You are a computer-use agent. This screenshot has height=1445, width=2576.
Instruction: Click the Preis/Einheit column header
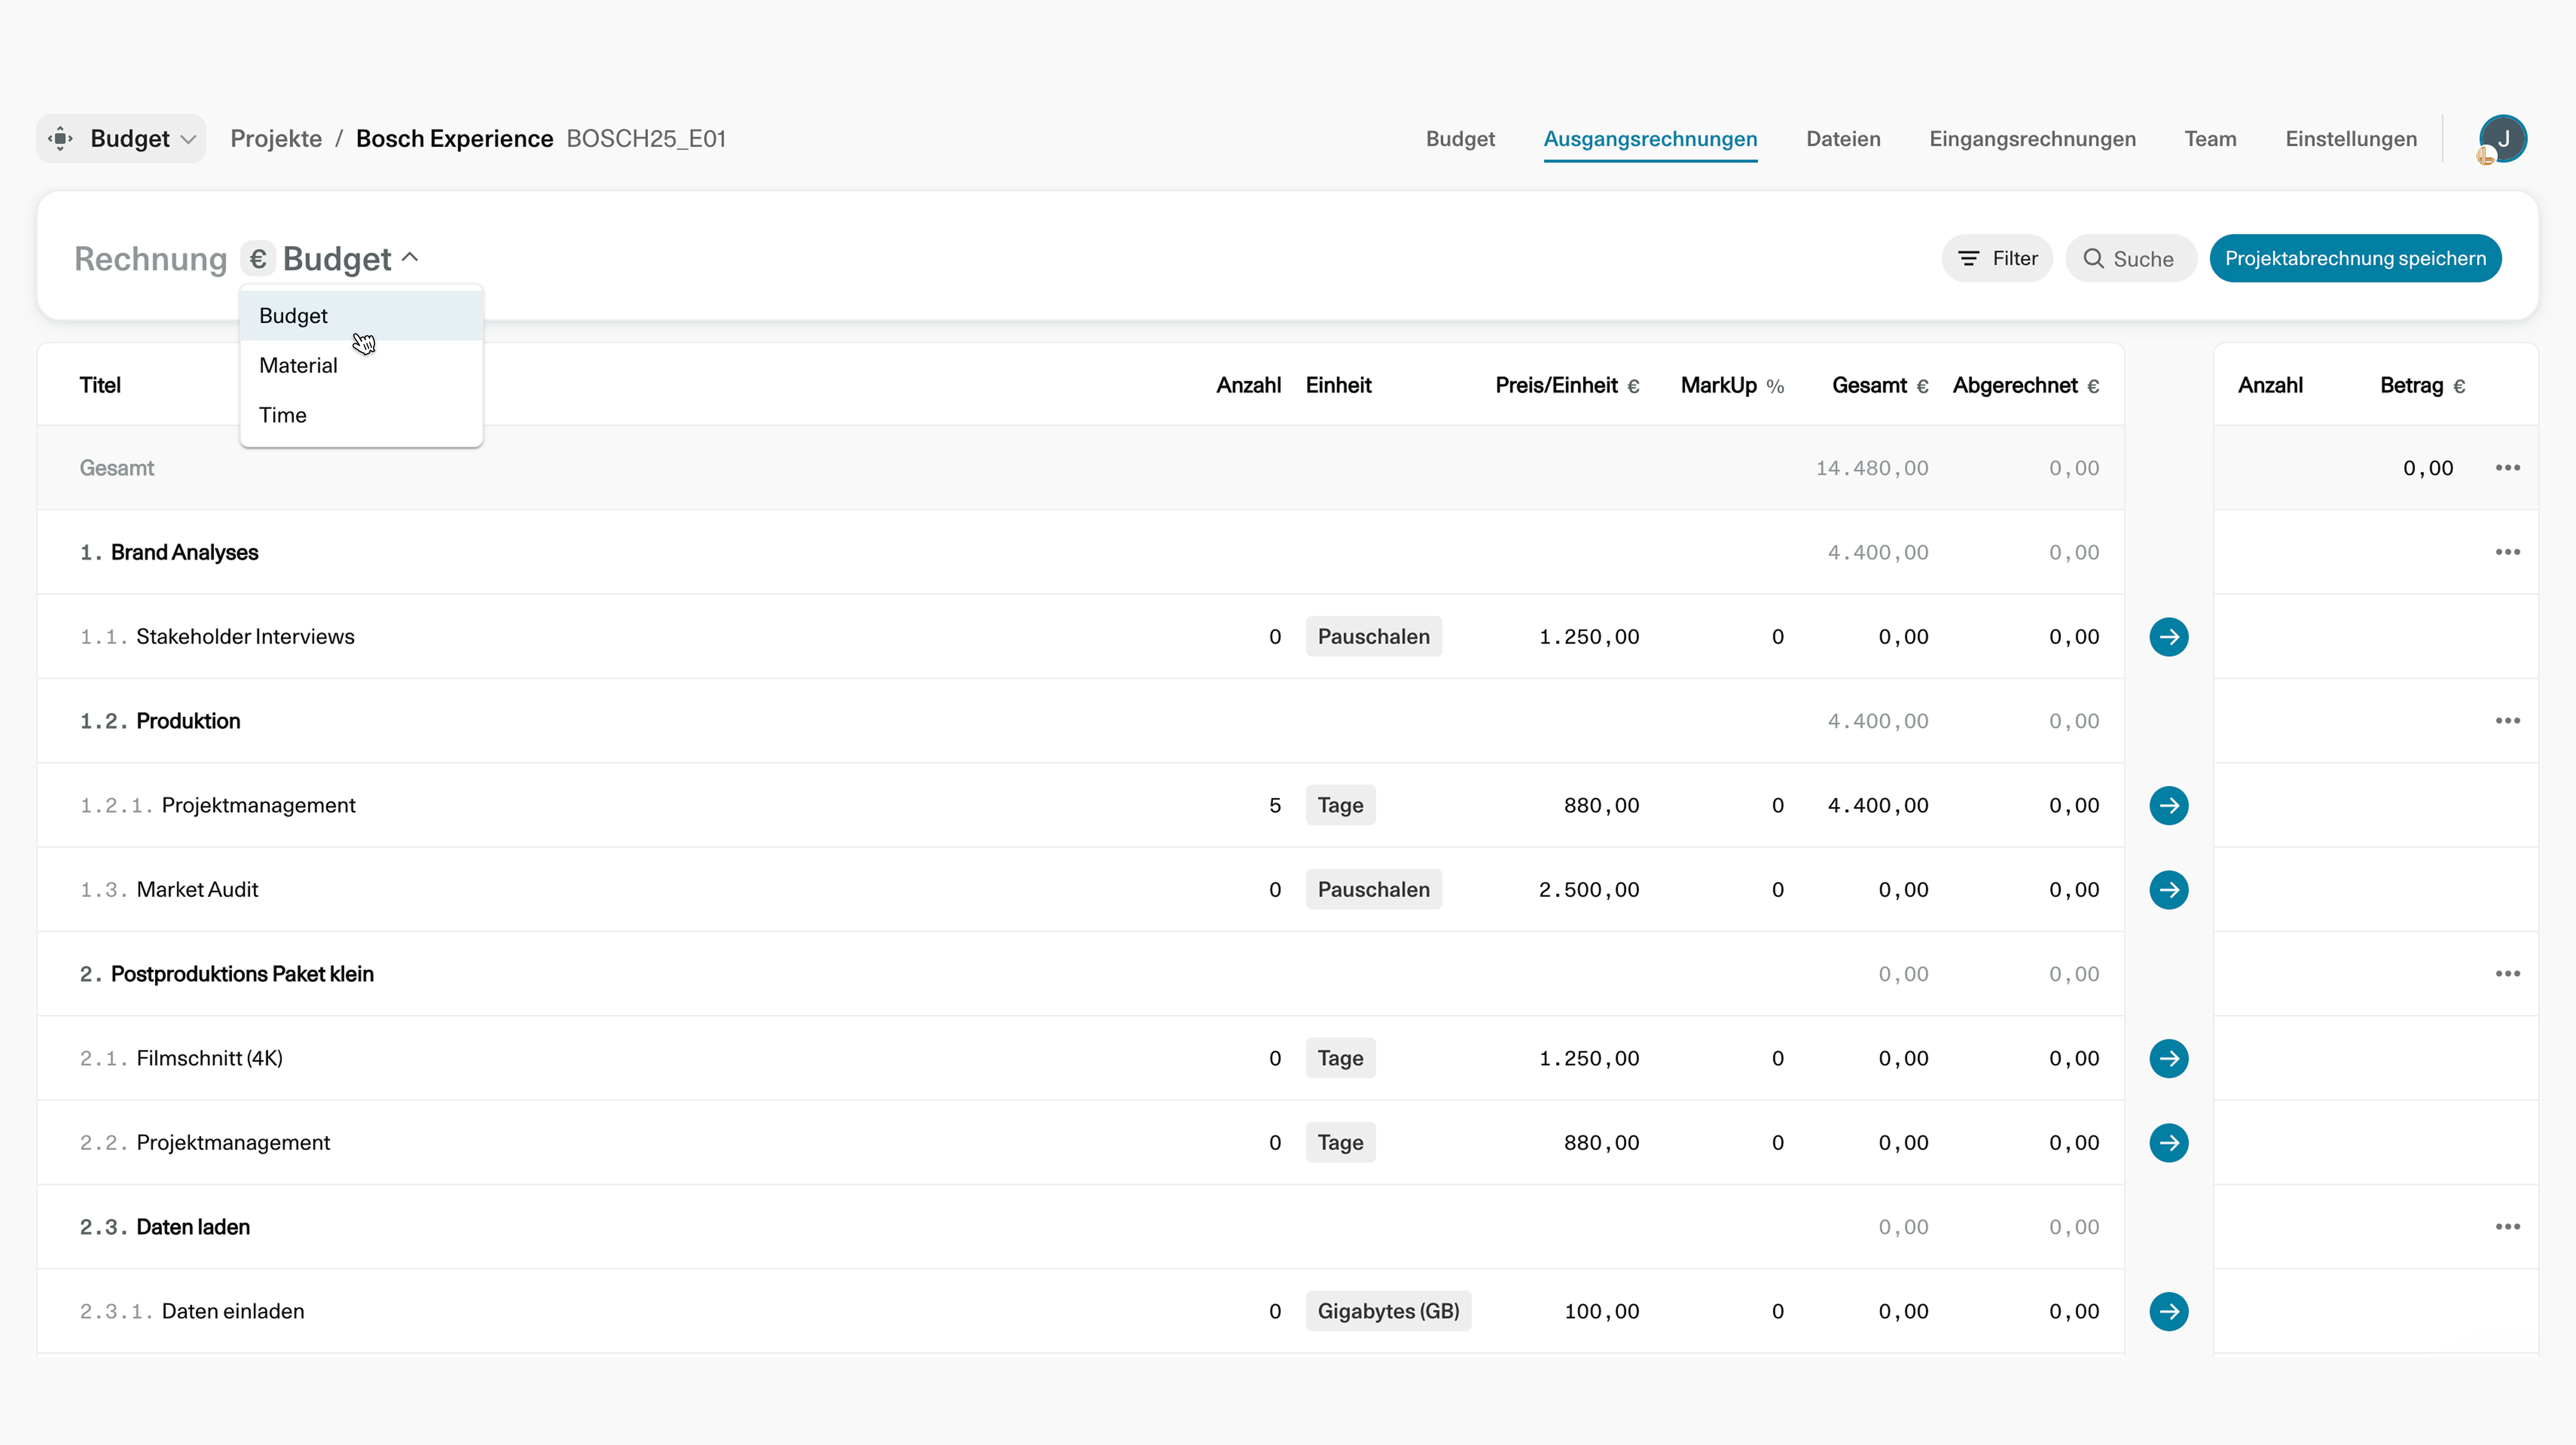[x=1567, y=386]
